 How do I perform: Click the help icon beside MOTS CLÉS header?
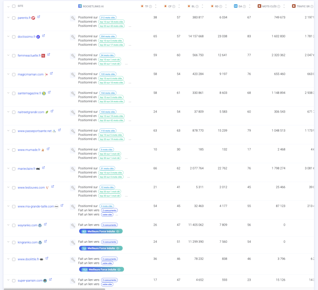click(x=279, y=6)
